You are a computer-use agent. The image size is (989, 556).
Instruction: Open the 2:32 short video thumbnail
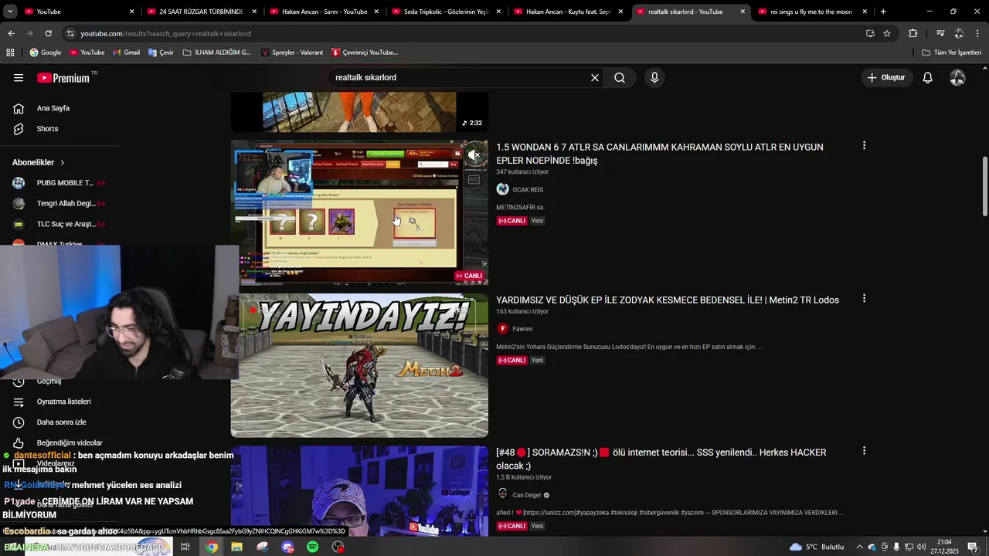pyautogui.click(x=359, y=112)
